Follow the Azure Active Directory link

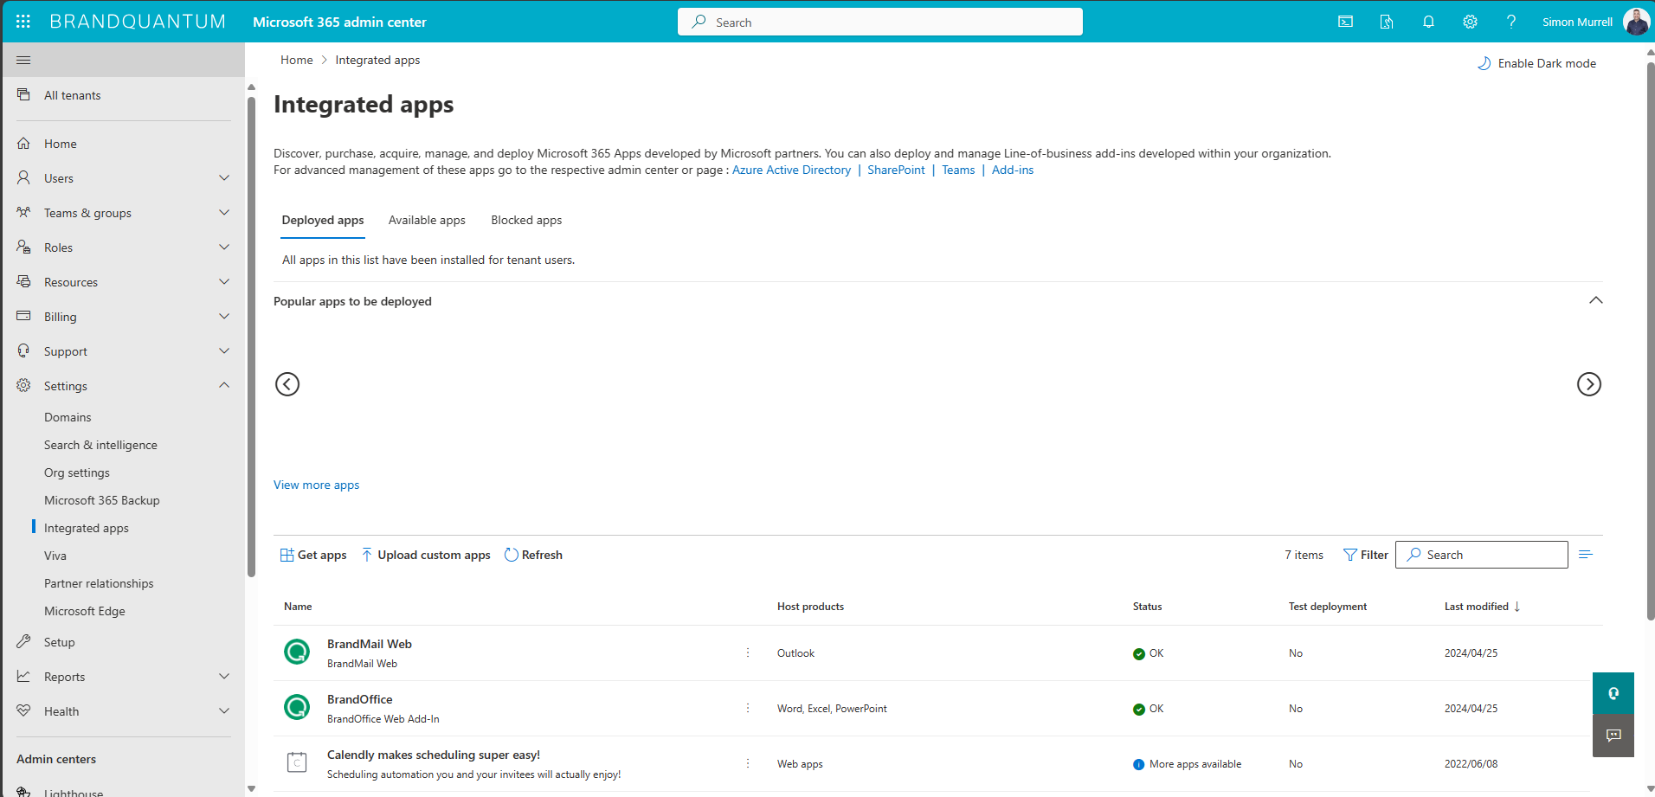(791, 170)
